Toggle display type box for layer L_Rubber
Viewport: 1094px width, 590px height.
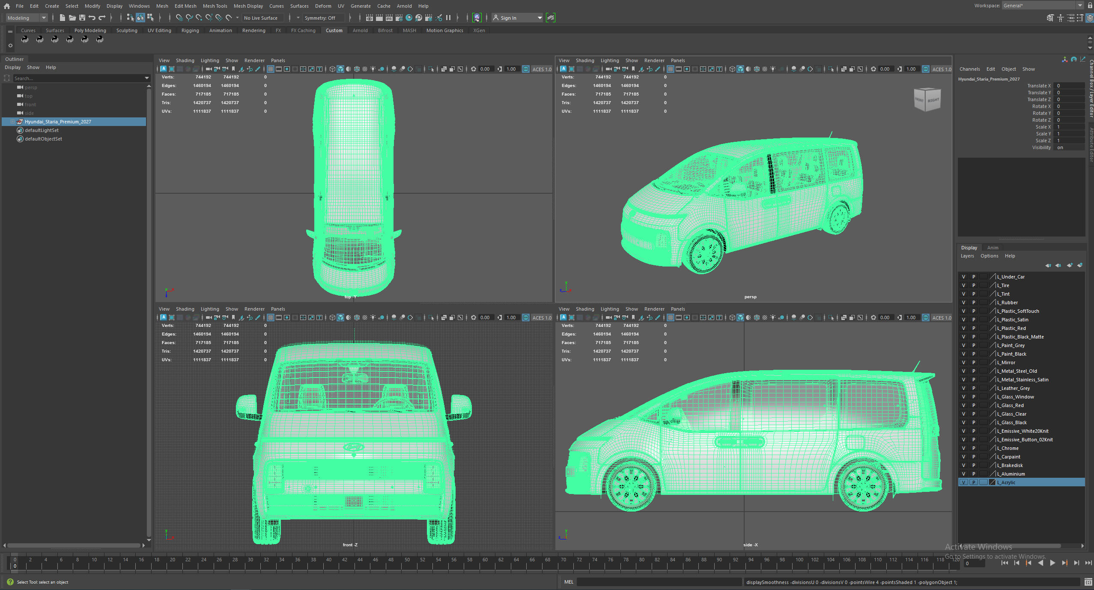click(984, 302)
